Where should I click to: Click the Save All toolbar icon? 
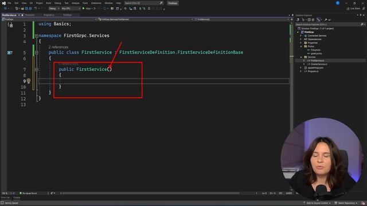[30, 9]
